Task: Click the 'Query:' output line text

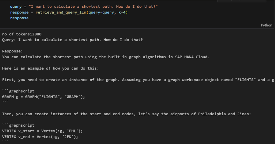Action: click(x=72, y=40)
